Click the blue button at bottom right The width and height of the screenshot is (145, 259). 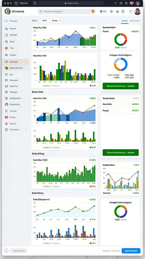click(131, 251)
